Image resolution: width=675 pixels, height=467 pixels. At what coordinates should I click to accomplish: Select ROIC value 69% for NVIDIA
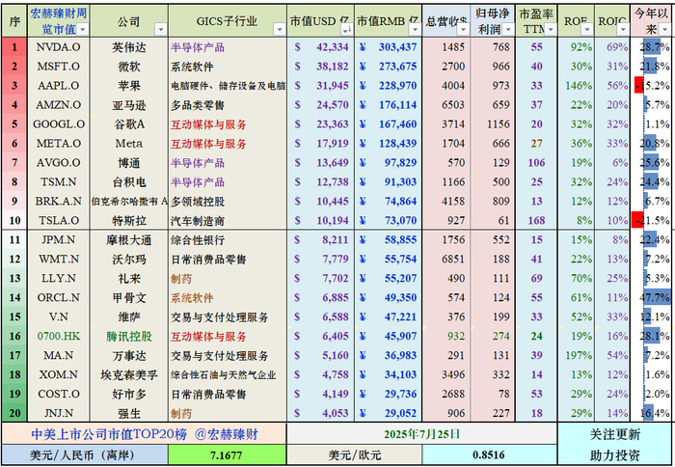pyautogui.click(x=612, y=47)
